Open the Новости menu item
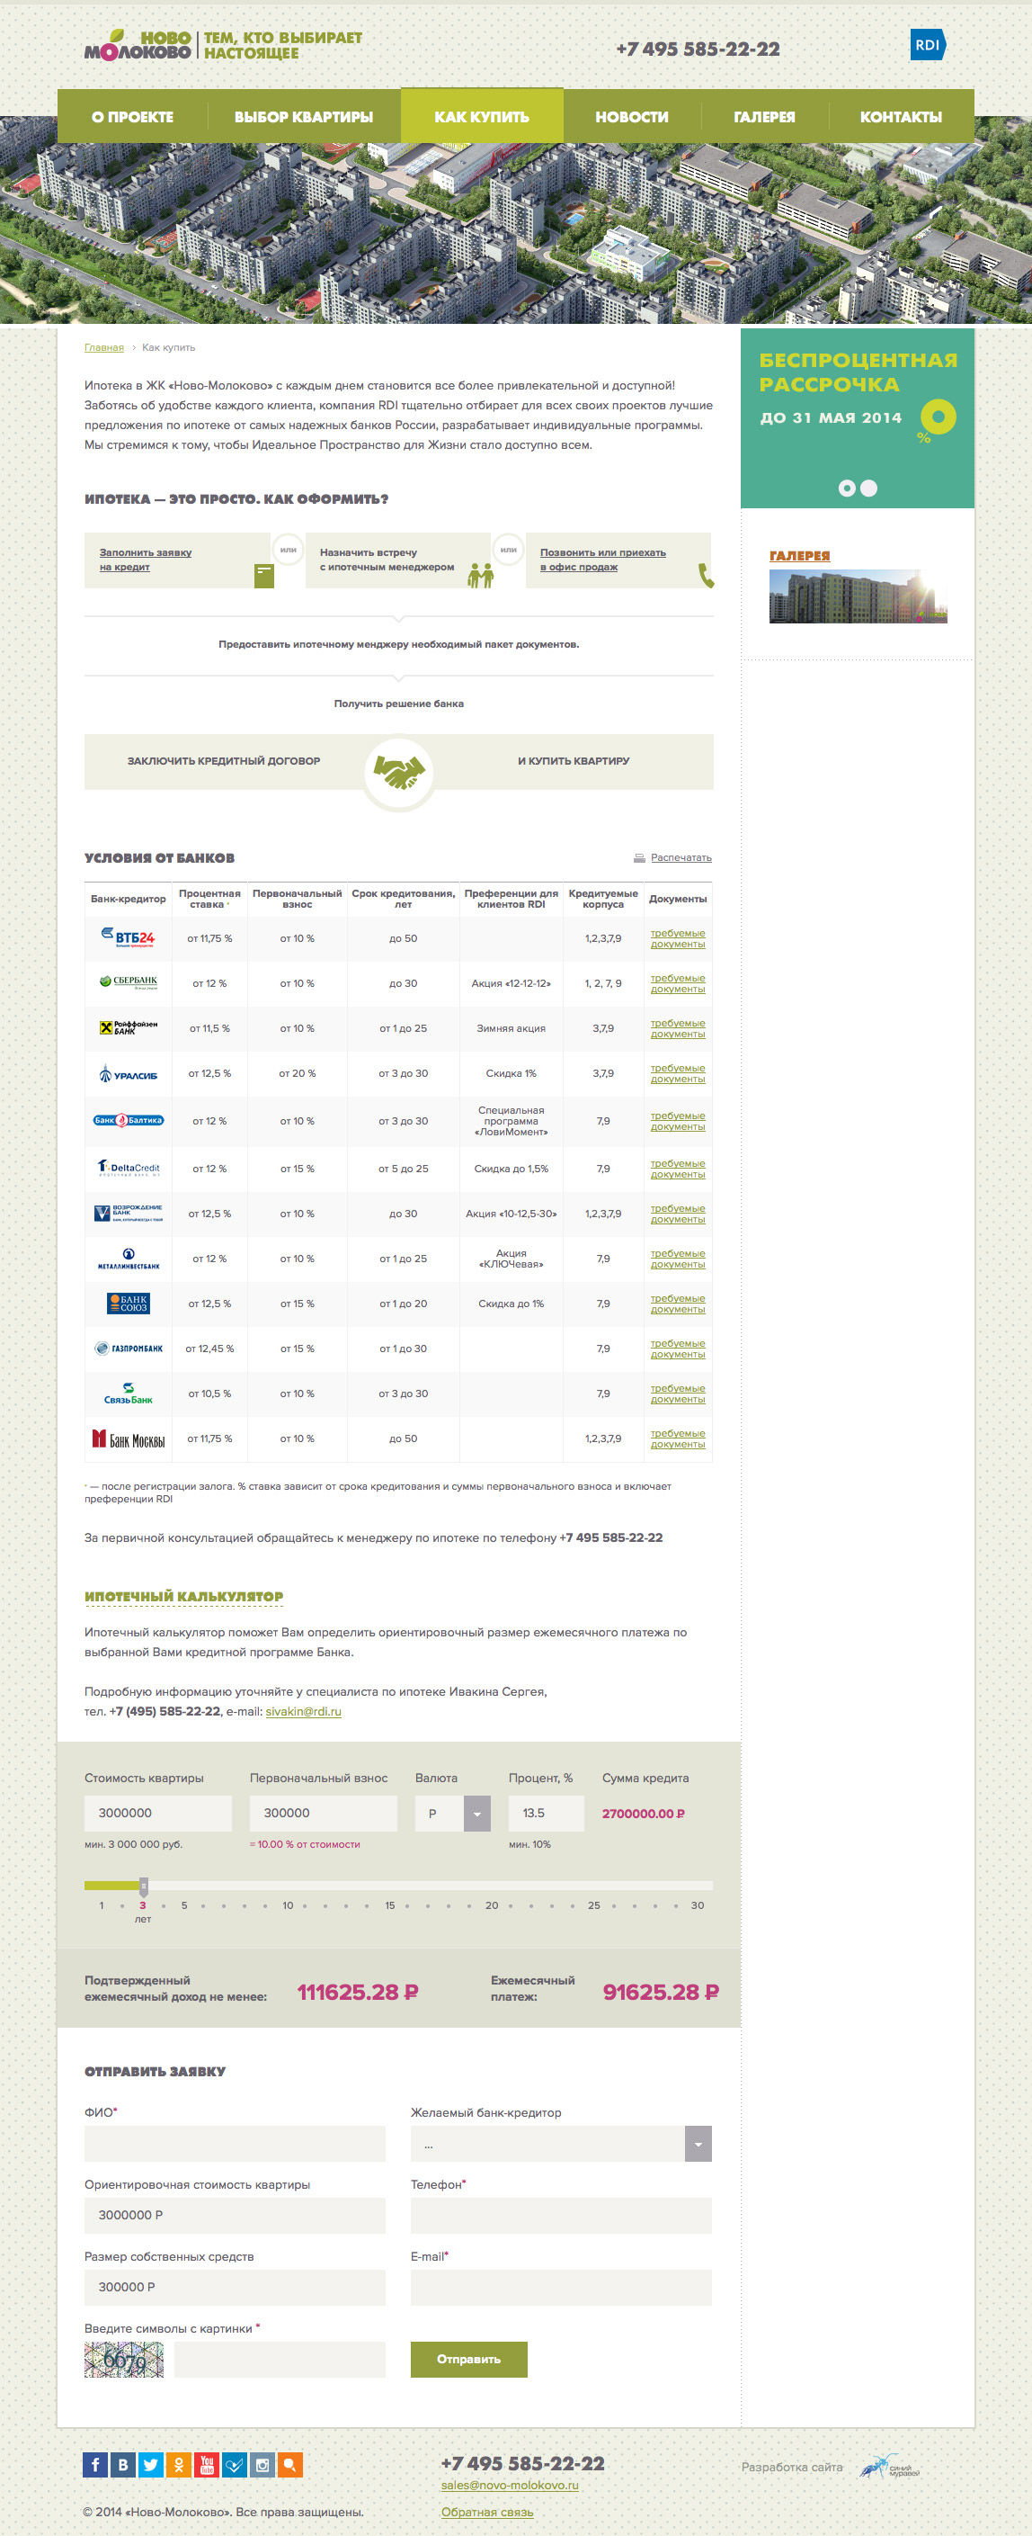This screenshot has width=1032, height=2536. point(632,116)
